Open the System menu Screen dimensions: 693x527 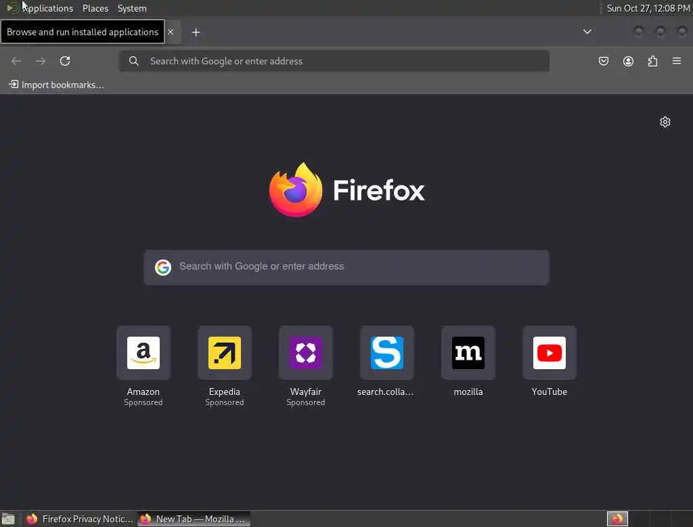click(x=132, y=8)
